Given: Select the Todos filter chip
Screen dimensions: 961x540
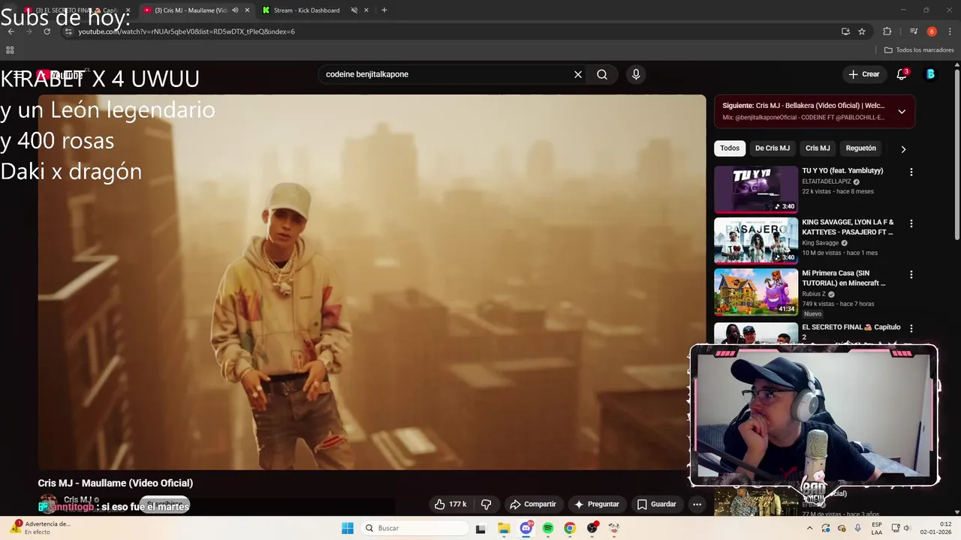Looking at the screenshot, I should (730, 148).
